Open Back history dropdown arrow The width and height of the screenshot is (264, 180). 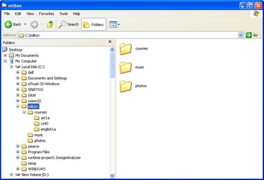pyautogui.click(x=25, y=24)
